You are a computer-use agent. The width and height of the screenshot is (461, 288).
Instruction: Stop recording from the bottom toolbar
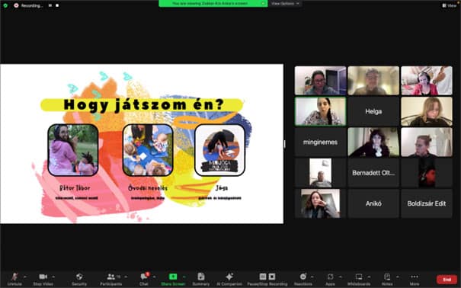(272, 277)
